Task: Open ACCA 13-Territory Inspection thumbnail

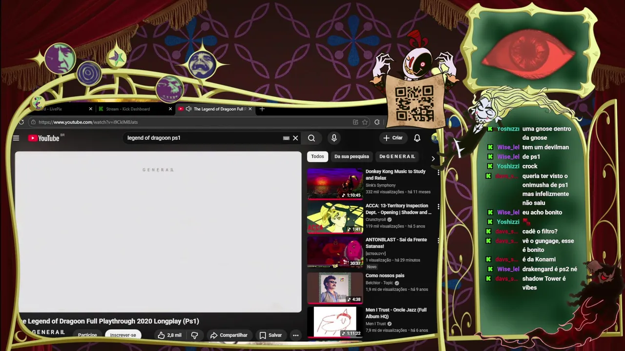Action: pos(334,218)
